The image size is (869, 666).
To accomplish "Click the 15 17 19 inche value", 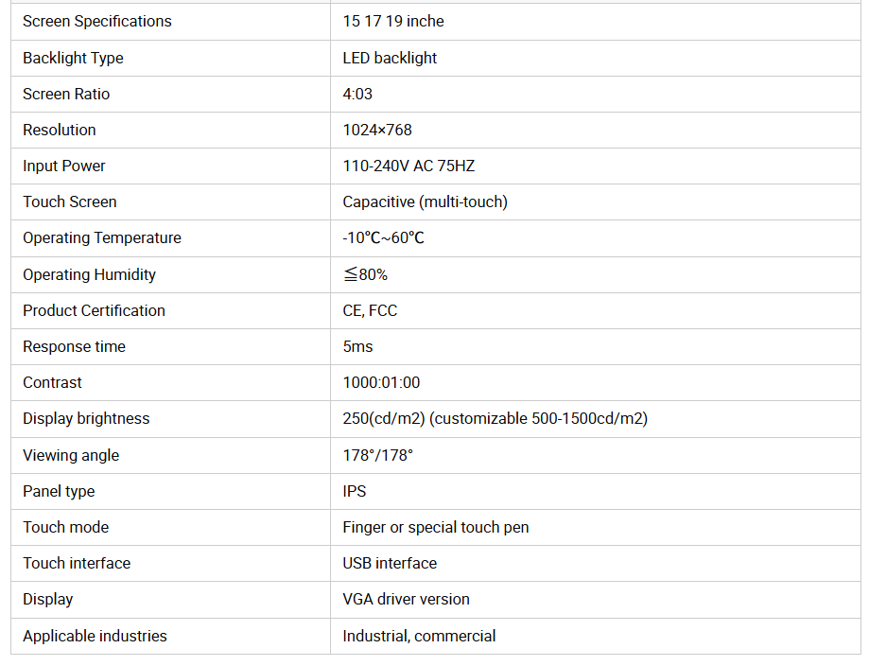I will click(x=393, y=21).
